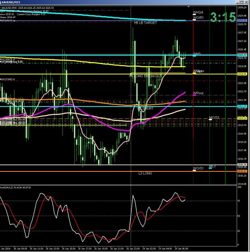Image resolution: width=250 pixels, height=252 pixels.
Task: Click the Current Days Range text
Action: pos(31,14)
